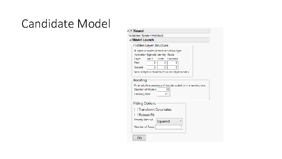
Task: Collapse the Neural outline disclosure triangle
Action: 128,31
